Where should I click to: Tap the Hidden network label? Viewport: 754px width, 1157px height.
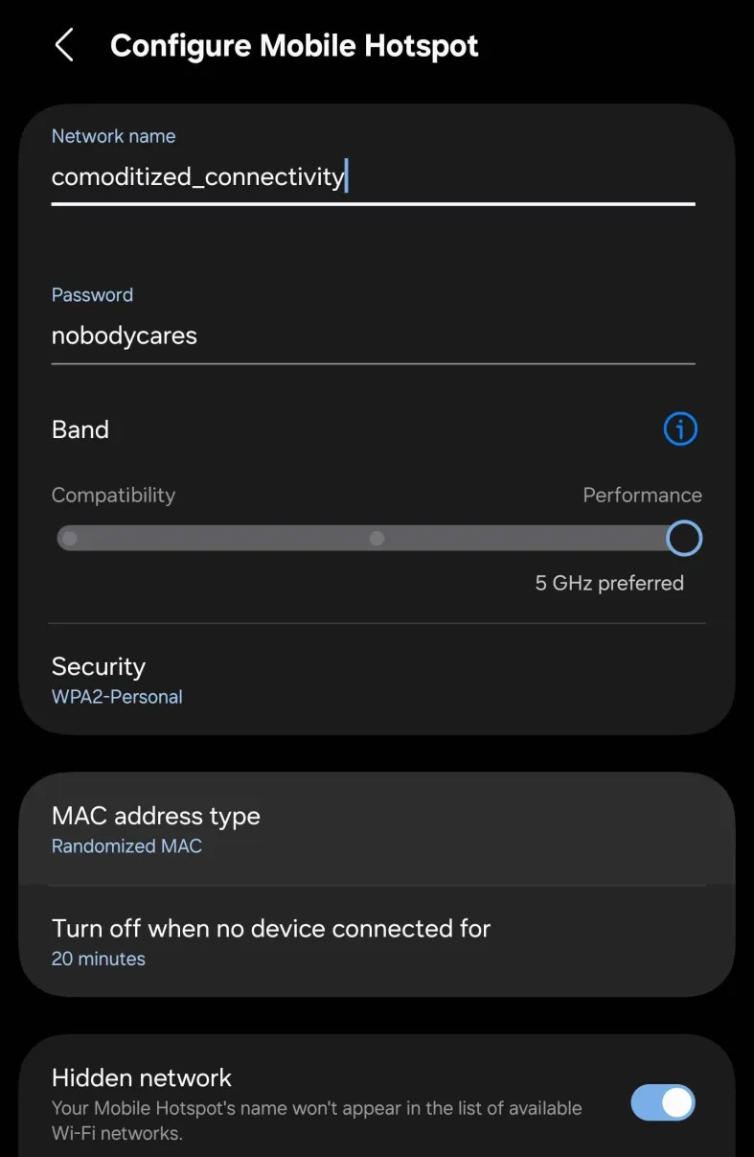tap(142, 1077)
